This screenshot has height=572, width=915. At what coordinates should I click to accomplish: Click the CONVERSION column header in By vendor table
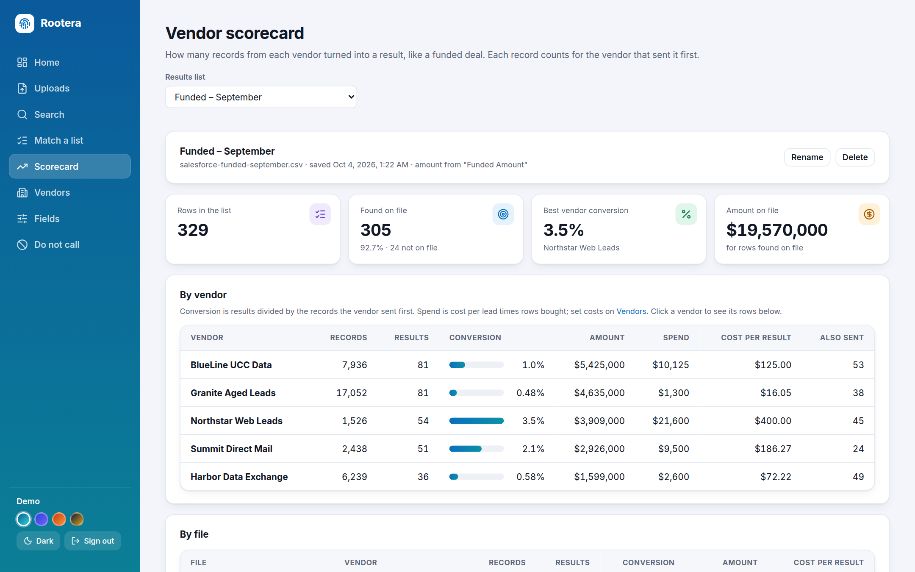point(475,338)
